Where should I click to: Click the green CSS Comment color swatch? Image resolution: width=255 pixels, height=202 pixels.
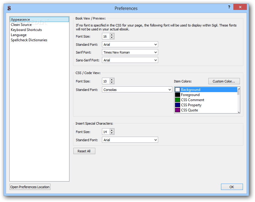[x=177, y=100]
